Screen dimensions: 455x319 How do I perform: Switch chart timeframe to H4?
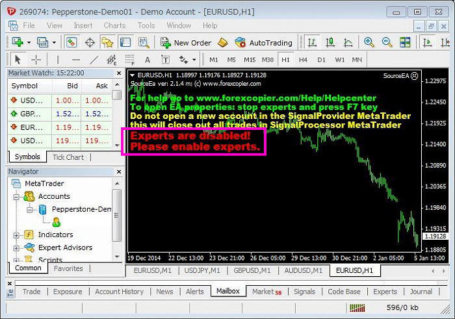click(x=303, y=60)
